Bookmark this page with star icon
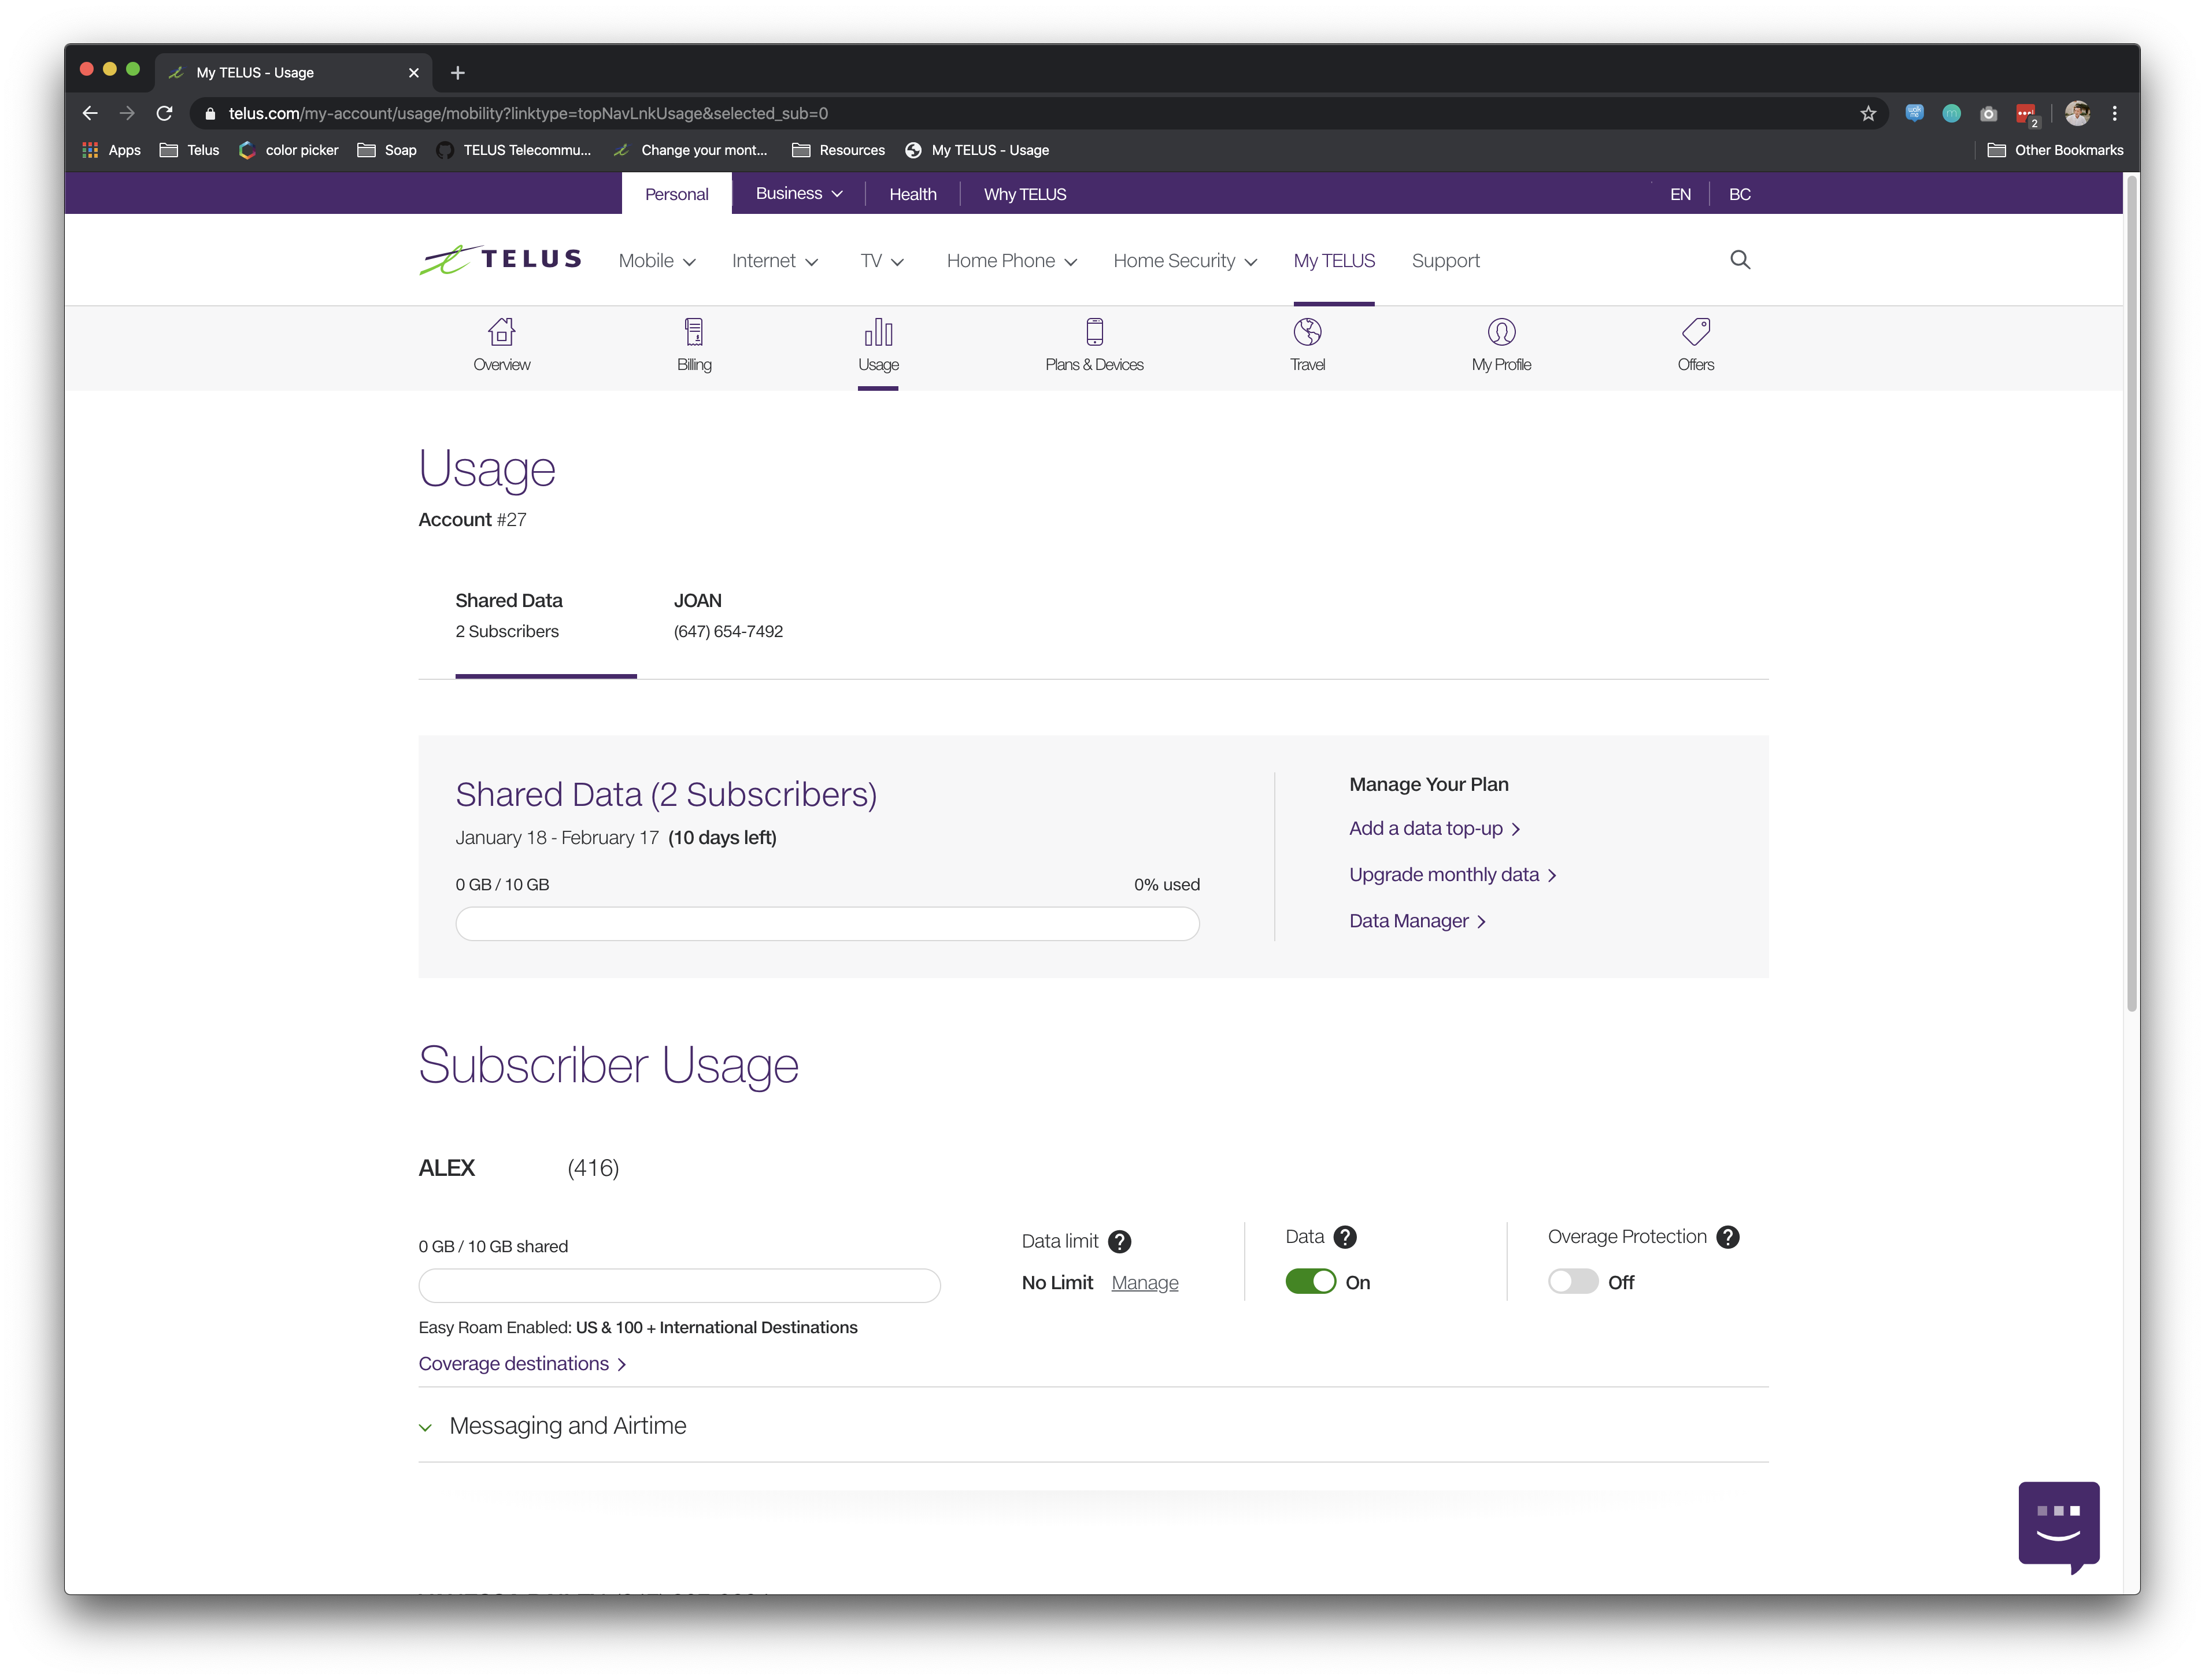 point(1868,113)
